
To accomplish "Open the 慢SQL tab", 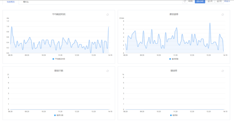I will (x=26, y=2).
